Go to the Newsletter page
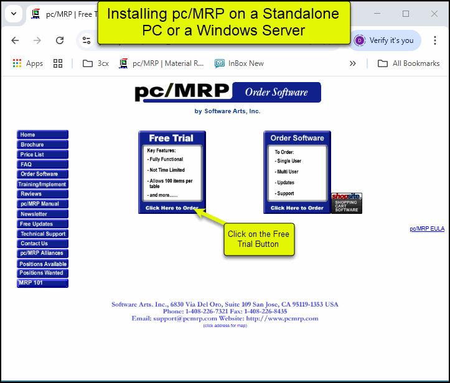Screen dimensions: 450x383 click(x=42, y=214)
